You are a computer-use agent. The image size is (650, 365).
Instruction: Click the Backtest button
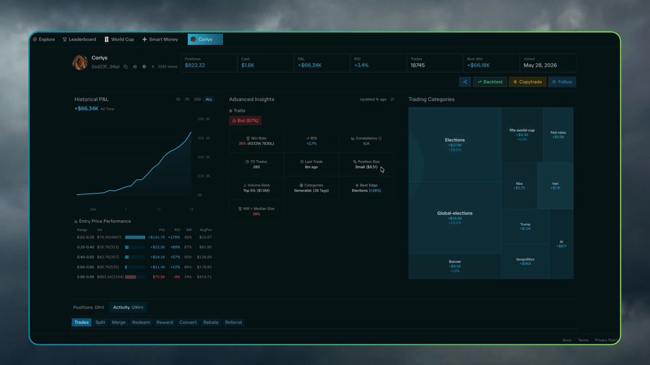490,82
